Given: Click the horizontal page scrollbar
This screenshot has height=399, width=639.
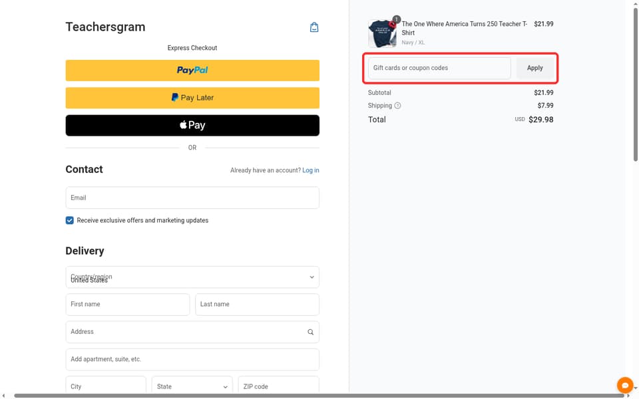Looking at the screenshot, I should coord(319,396).
